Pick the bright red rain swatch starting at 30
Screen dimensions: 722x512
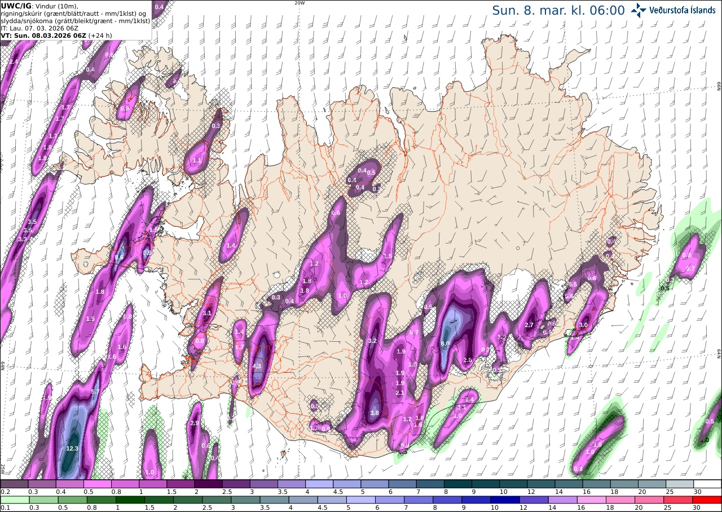[708, 500]
